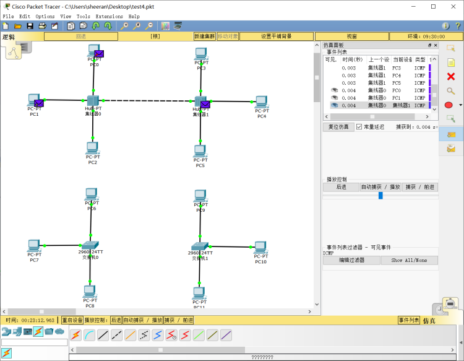Image resolution: width=464 pixels, height=361 pixels.
Task: Select the Place Note tool icon
Action: 450,63
